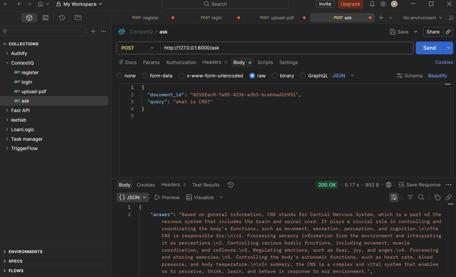Open the Save options dropdown arrow
The width and height of the screenshot is (456, 277).
(x=415, y=32)
